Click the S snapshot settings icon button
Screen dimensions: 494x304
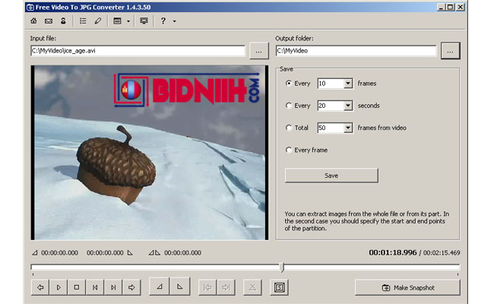coord(279,287)
